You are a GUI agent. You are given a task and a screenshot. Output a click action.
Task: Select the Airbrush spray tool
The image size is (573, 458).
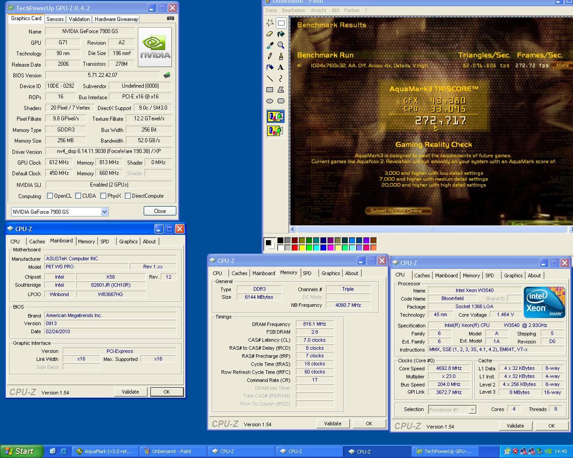point(270,68)
